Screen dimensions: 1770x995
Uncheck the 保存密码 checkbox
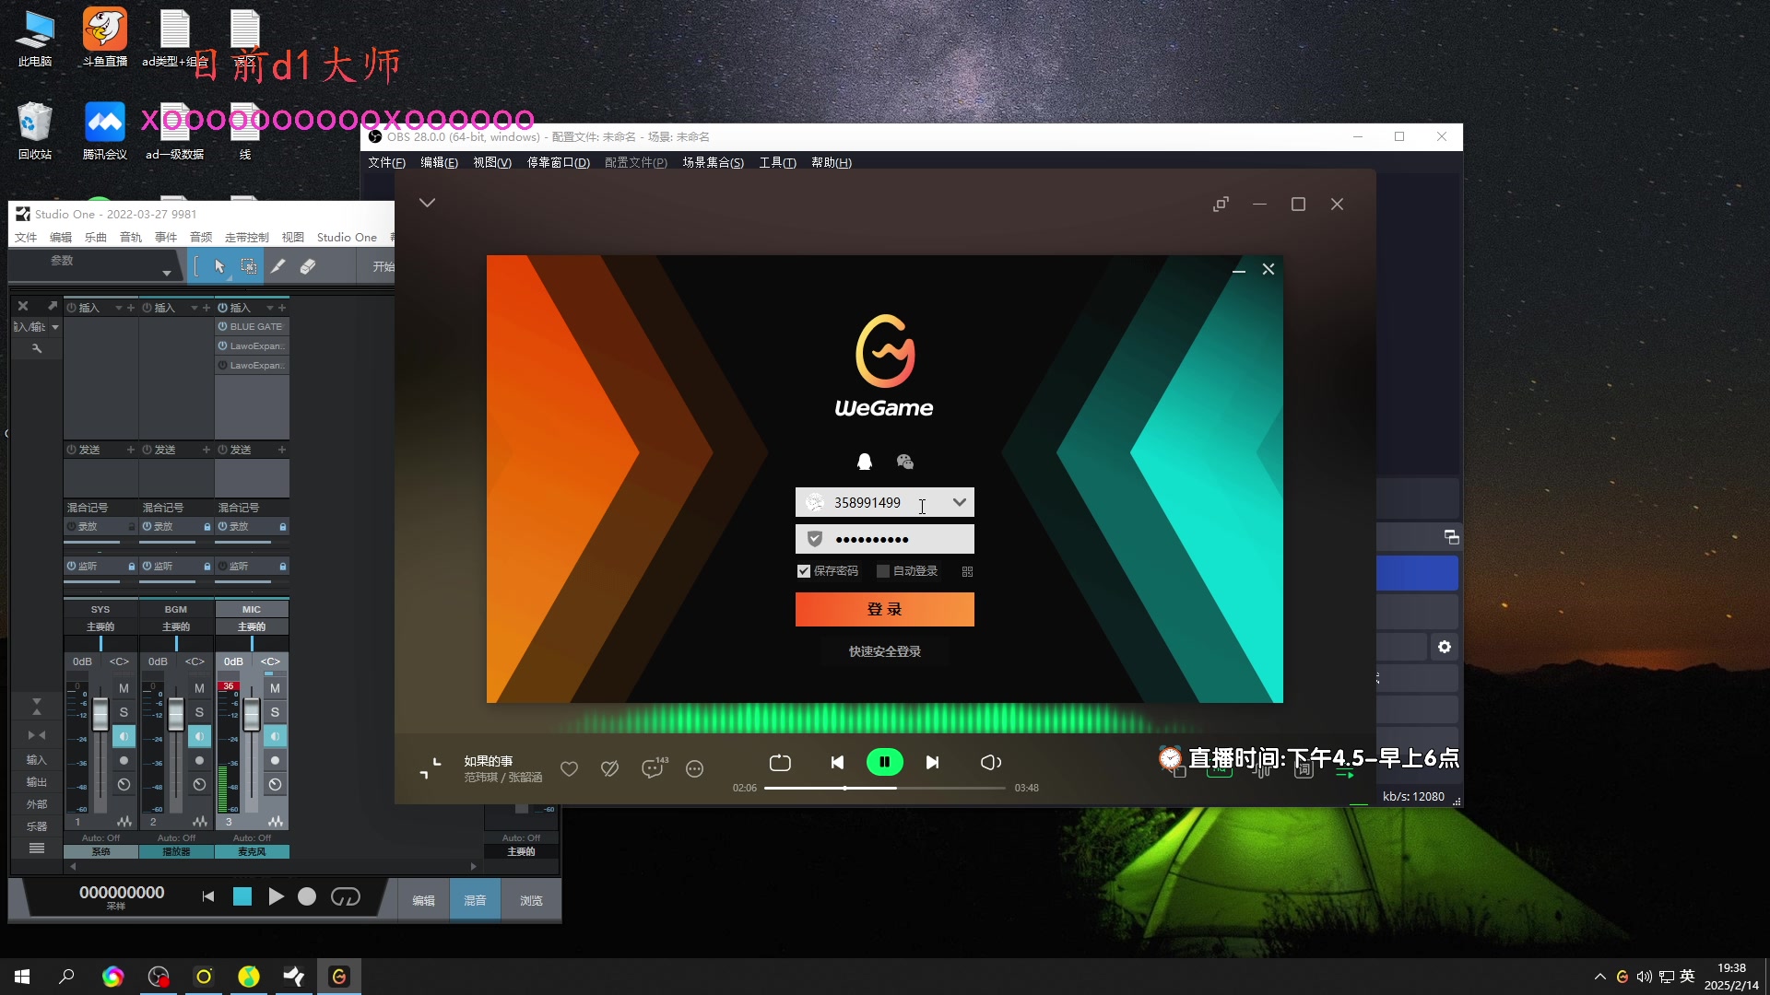pos(804,571)
